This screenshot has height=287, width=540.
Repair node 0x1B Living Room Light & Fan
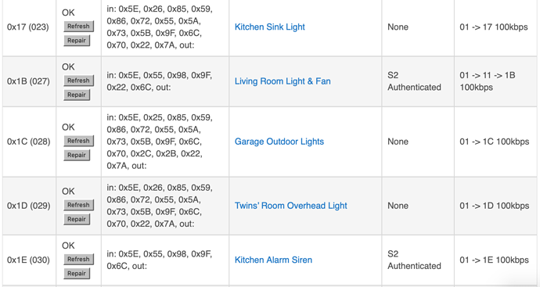pyautogui.click(x=77, y=95)
